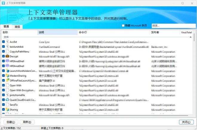Click the 关闭(C) button
The image size is (197, 130).
point(186,122)
